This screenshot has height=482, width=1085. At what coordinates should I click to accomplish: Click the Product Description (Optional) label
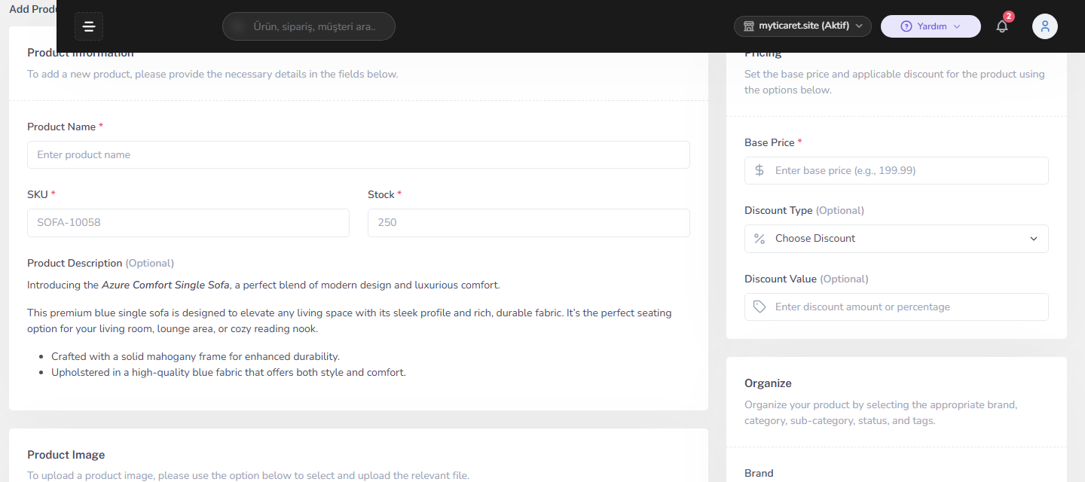coord(100,263)
